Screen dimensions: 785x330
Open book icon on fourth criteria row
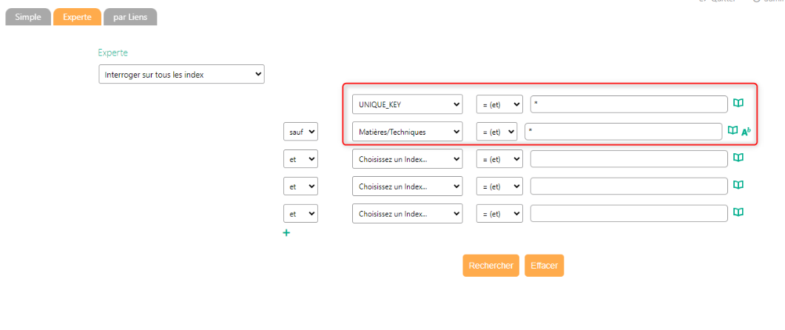[x=738, y=186]
